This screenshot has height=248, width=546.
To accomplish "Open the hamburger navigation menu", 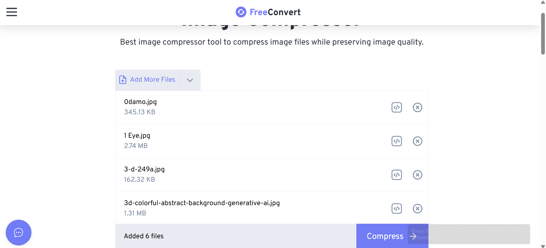I will [11, 12].
